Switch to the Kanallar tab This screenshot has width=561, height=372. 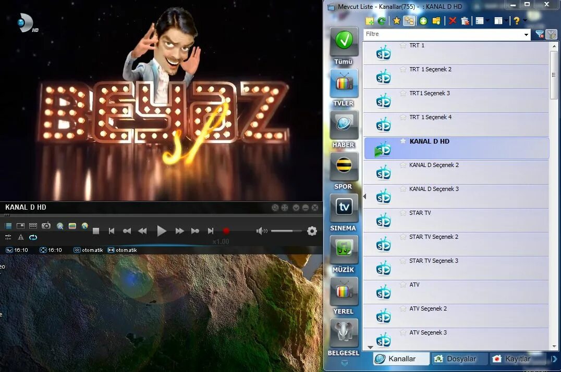(x=401, y=358)
